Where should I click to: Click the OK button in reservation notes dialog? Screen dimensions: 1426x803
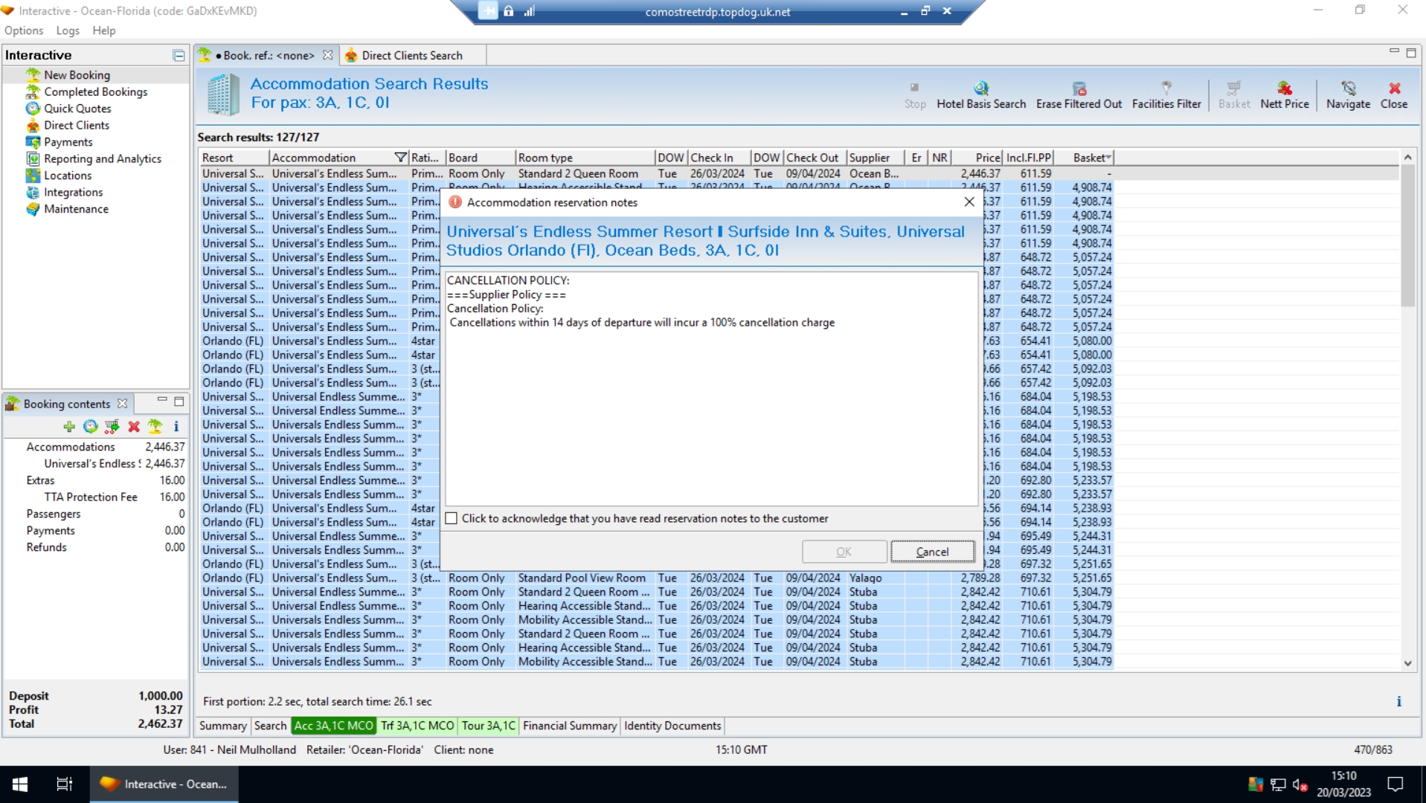[844, 552]
